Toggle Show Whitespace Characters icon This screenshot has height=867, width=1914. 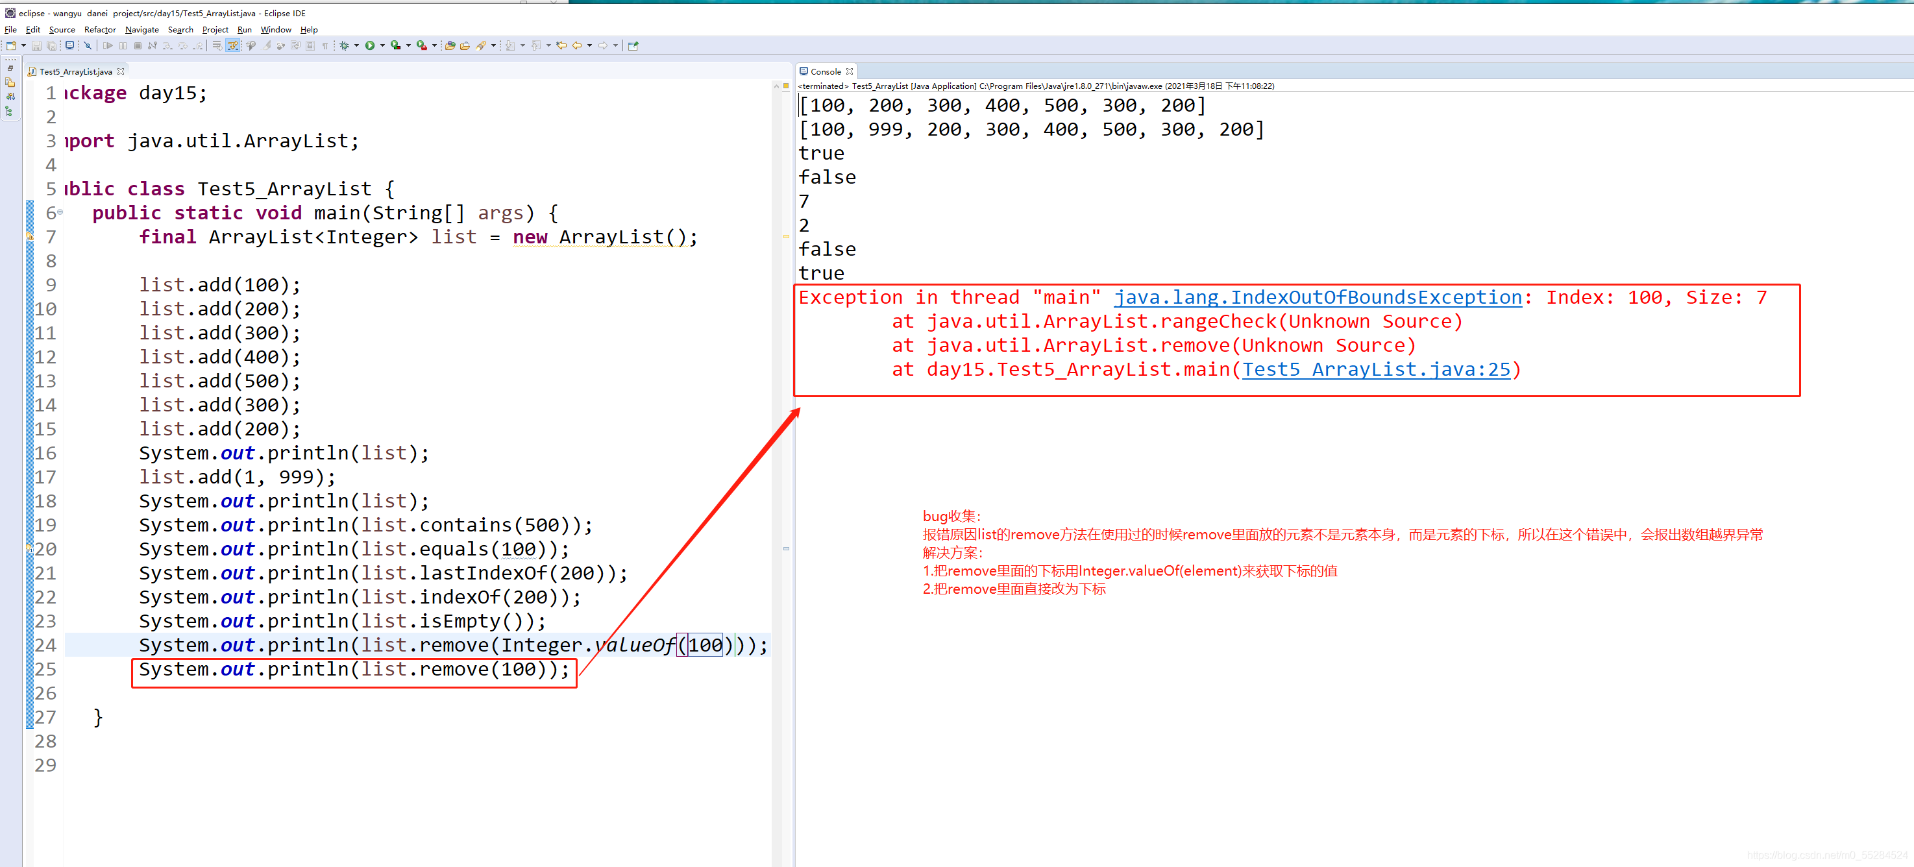pos(325,45)
